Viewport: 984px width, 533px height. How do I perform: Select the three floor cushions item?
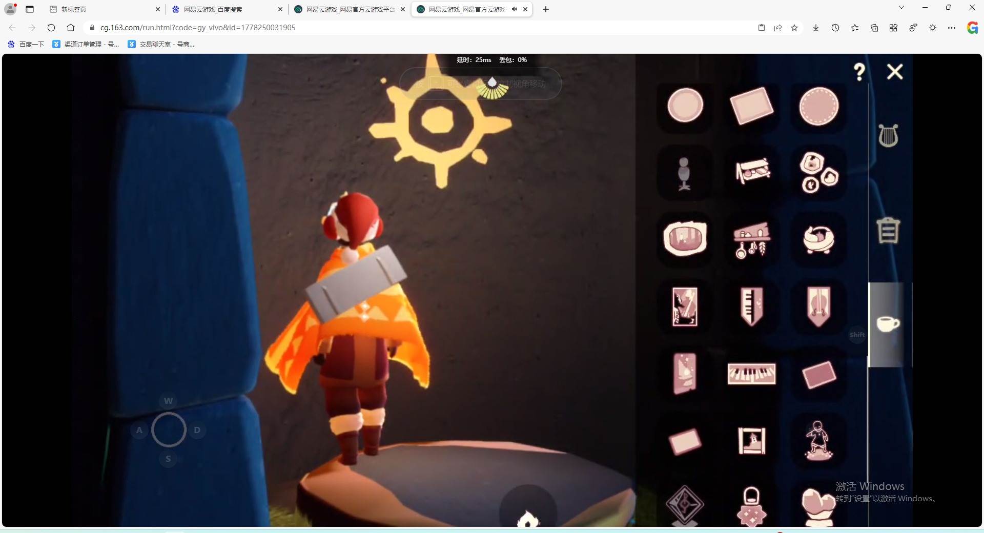coord(818,172)
